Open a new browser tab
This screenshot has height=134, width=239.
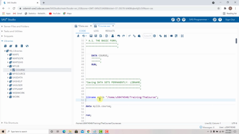click(x=44, y=3)
